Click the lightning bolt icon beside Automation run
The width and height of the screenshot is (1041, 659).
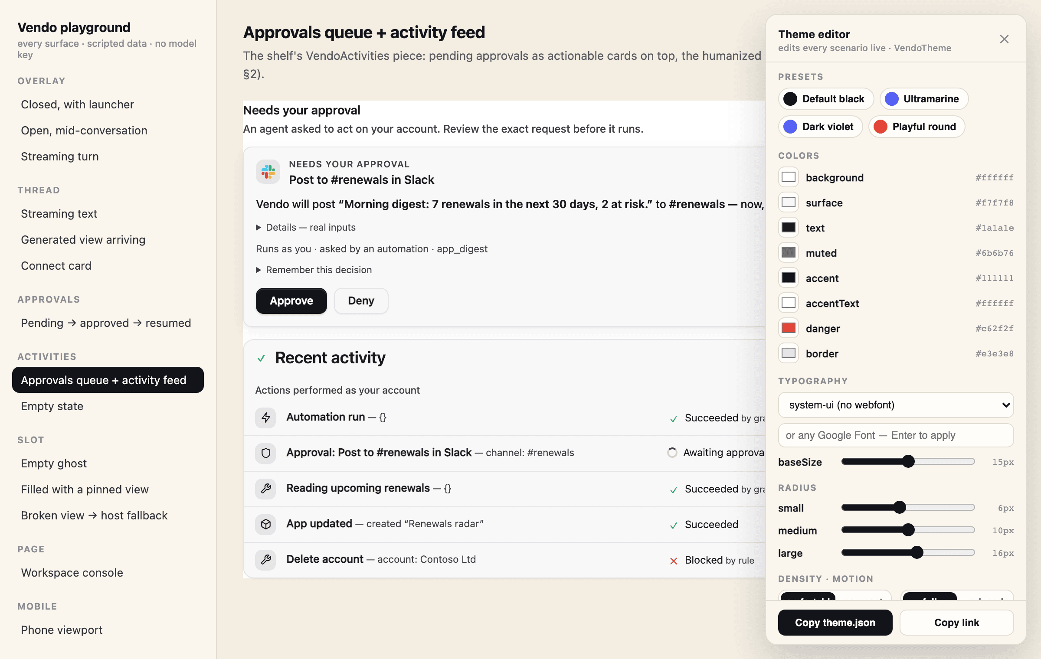point(266,418)
